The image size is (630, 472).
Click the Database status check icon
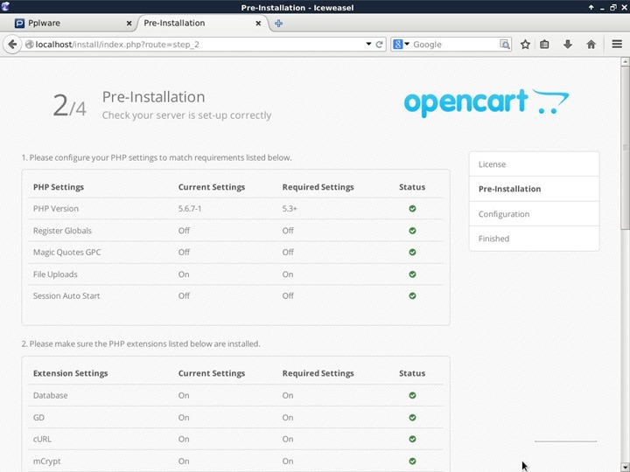[412, 395]
